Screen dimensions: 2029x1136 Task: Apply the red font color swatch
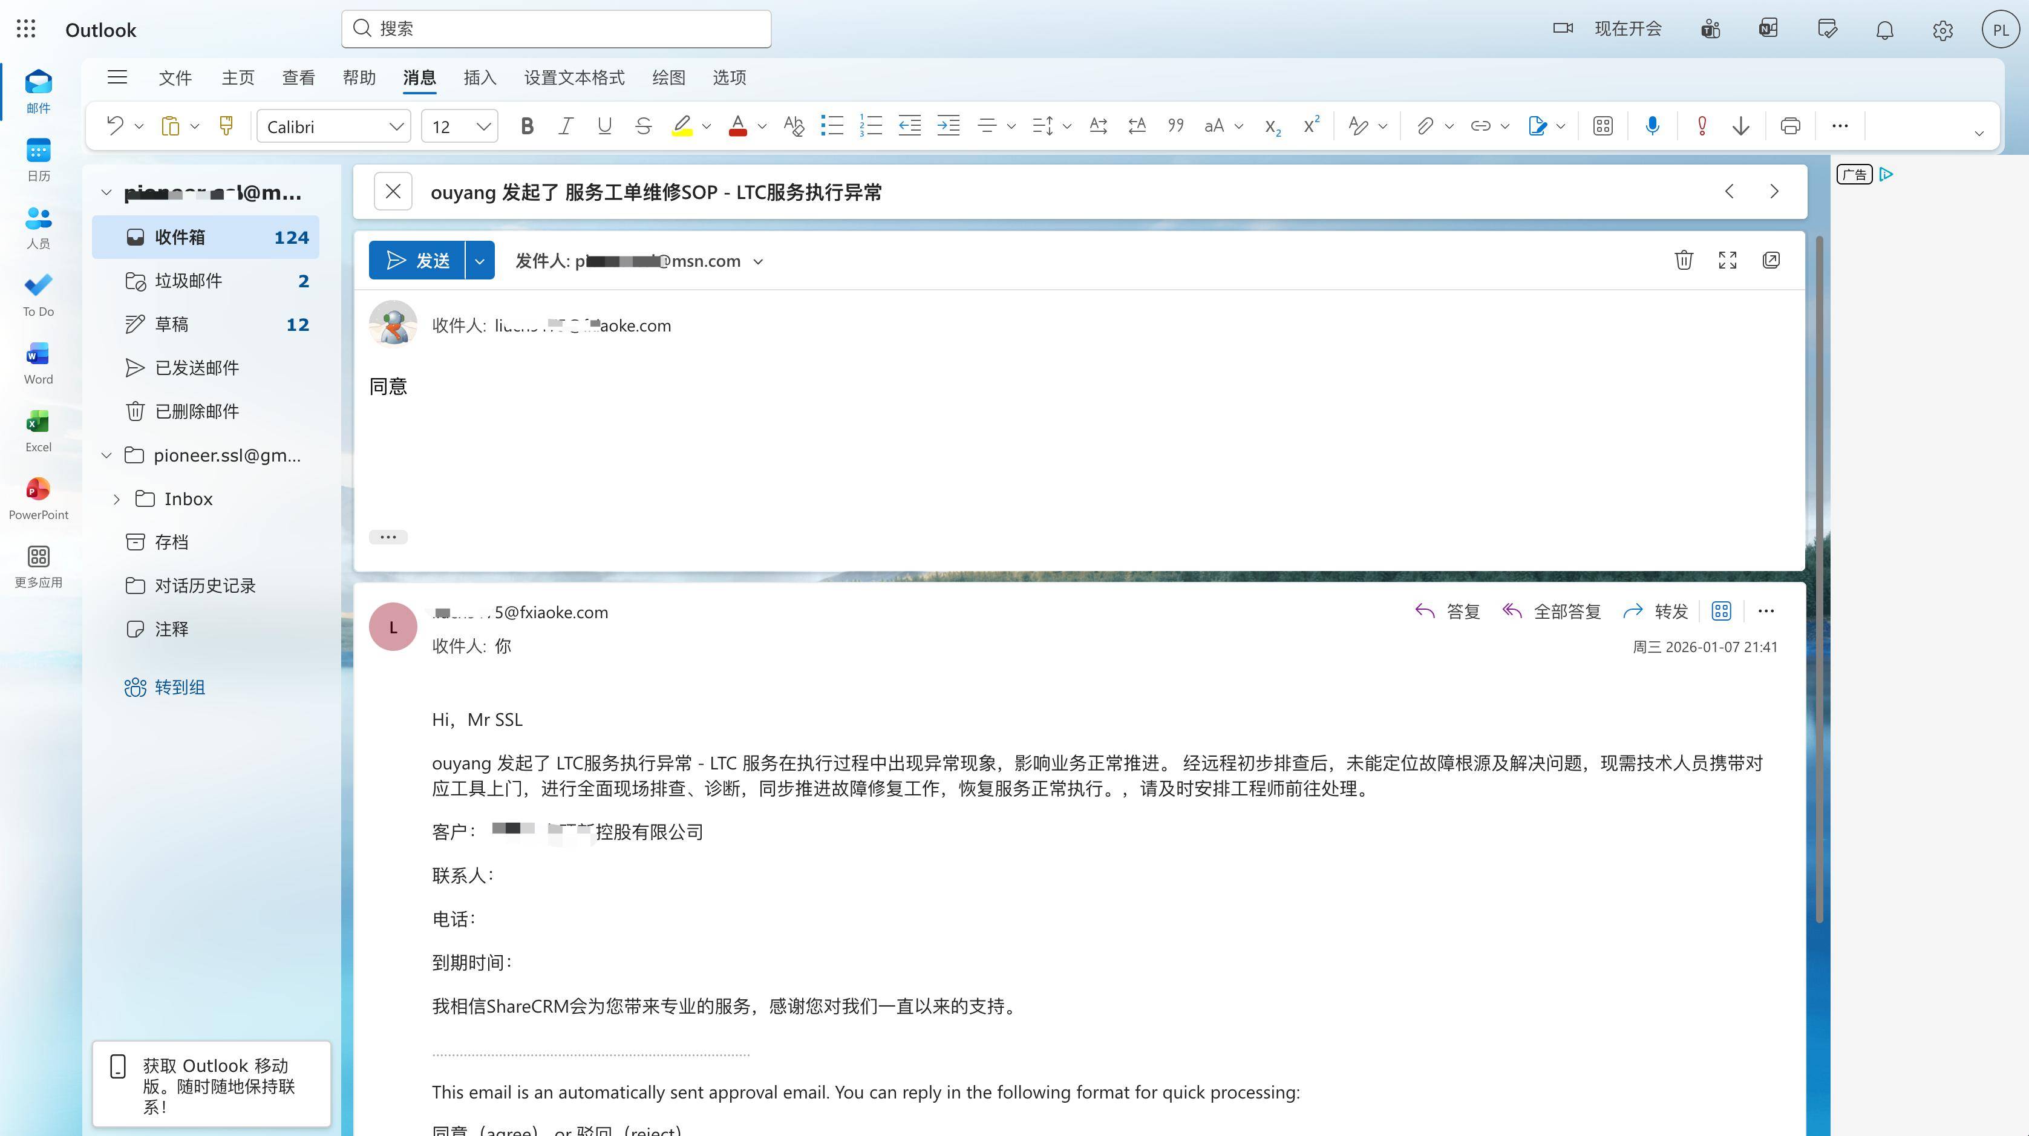pyautogui.click(x=737, y=126)
